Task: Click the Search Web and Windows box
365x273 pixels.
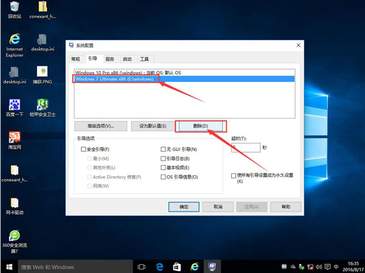Action: click(73, 267)
